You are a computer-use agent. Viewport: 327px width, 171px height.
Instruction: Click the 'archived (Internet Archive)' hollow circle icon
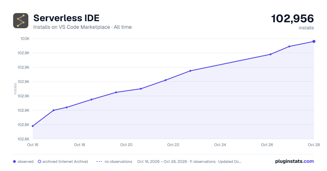tap(40, 161)
